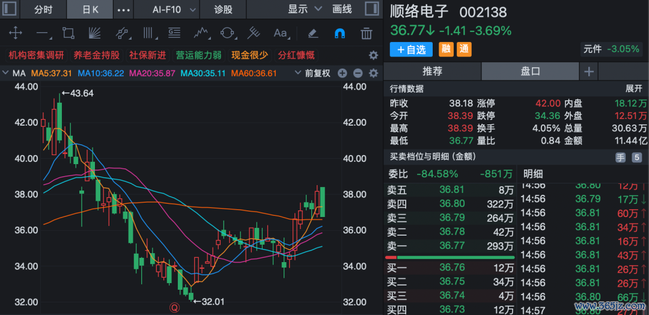Select the wave pattern drawing tool
Viewport: 649px width, 315px height.
click(201, 33)
